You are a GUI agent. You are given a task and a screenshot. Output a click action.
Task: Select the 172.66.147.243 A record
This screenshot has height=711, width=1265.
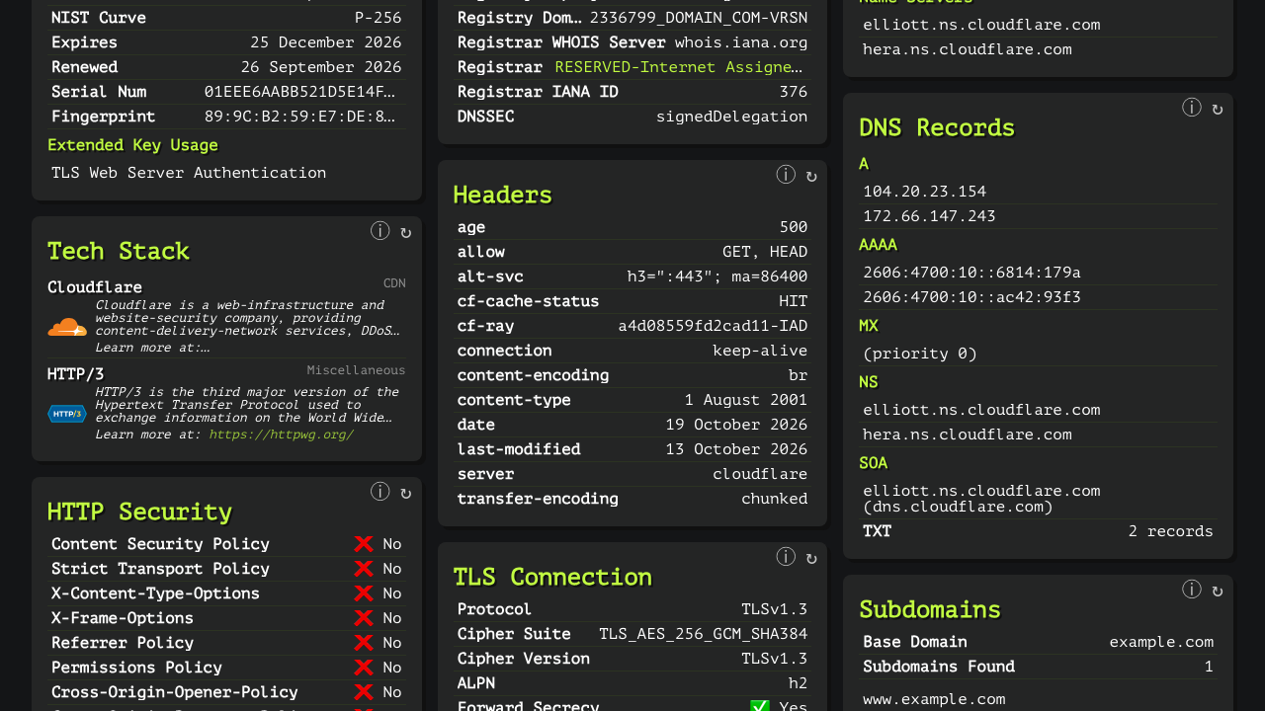tap(929, 216)
